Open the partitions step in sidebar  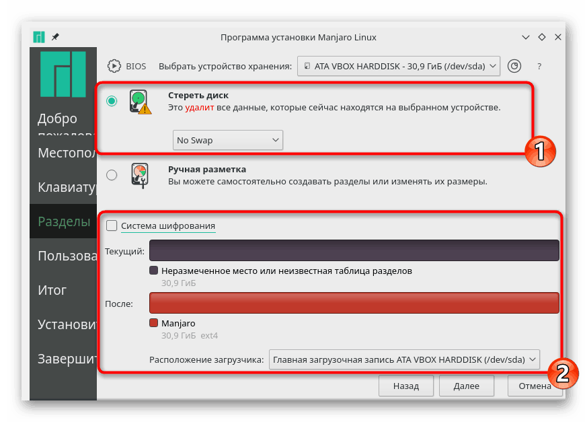pos(63,221)
